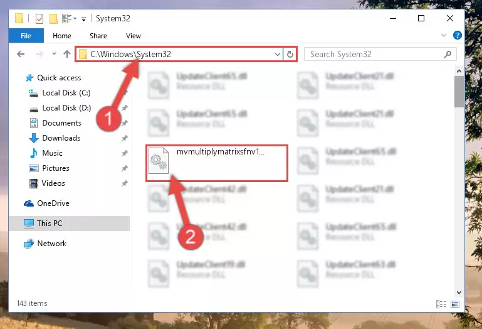Viewport: 482px width, 329px height.
Task: Expand the ribbon with the chevron
Action: coord(444,35)
